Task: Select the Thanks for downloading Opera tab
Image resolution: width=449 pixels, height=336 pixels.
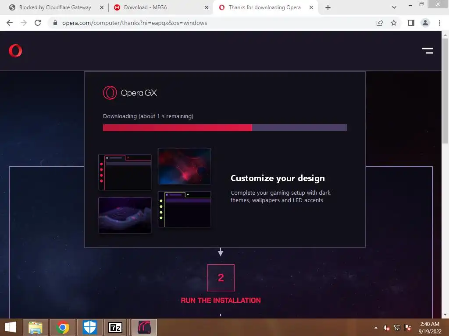Action: (x=264, y=7)
